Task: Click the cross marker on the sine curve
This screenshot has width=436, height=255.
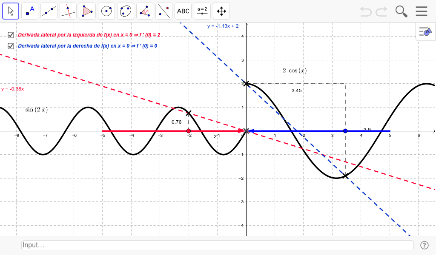Action: tap(189, 113)
